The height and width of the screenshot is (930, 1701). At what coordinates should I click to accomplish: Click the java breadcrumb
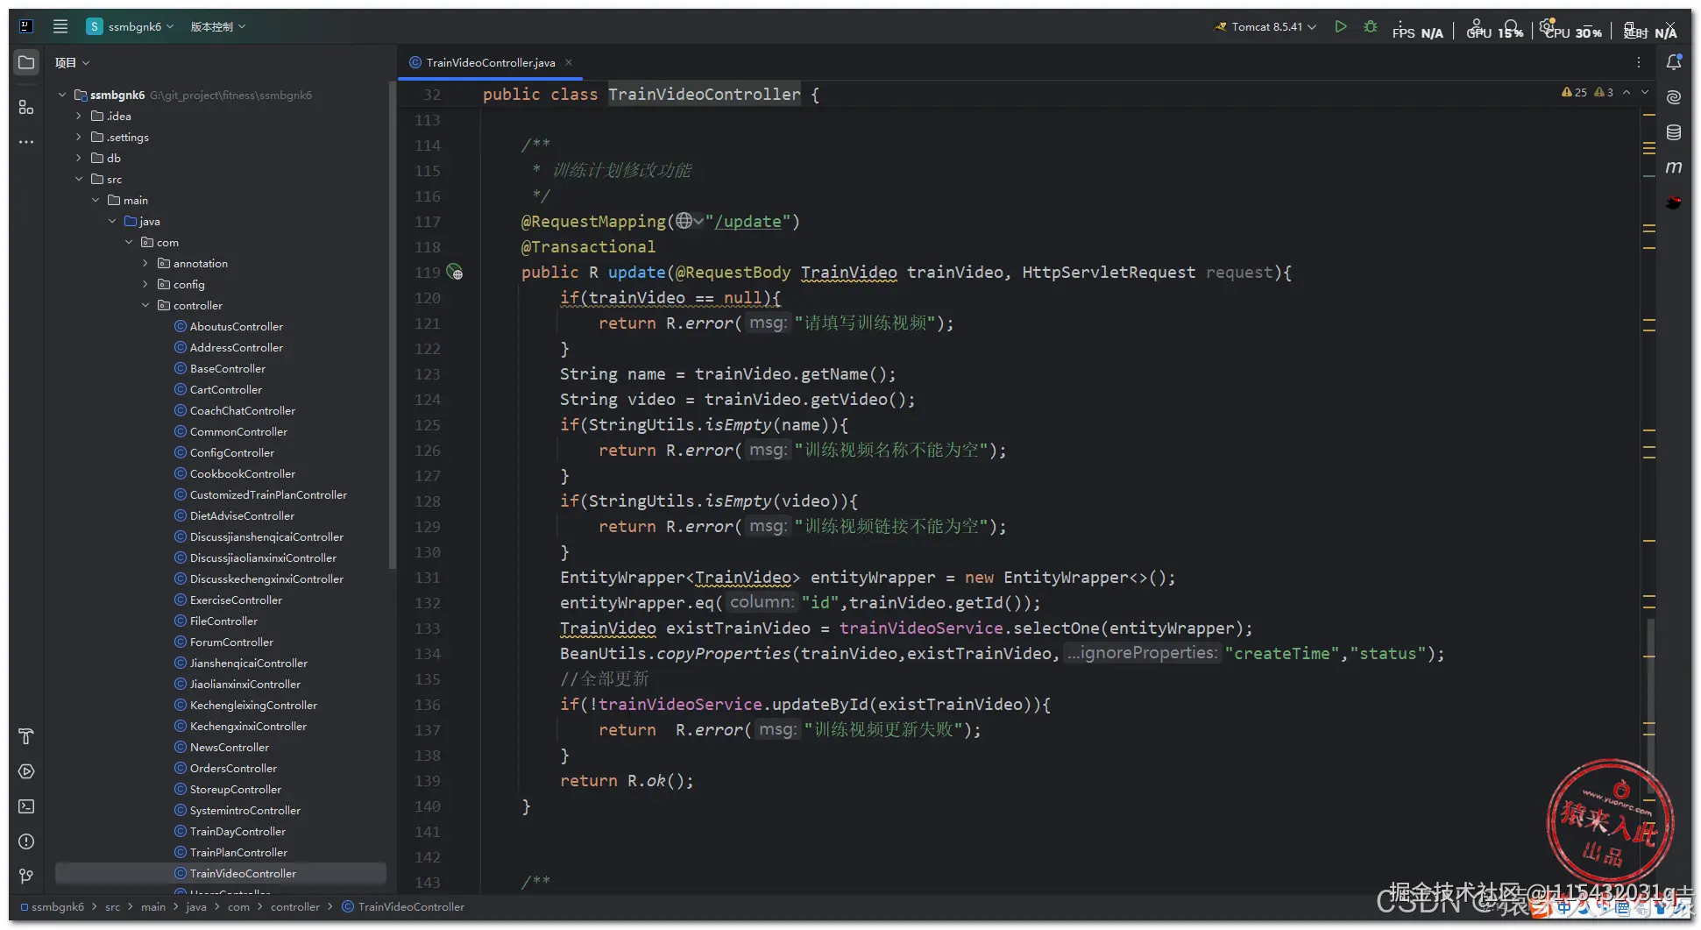196,906
